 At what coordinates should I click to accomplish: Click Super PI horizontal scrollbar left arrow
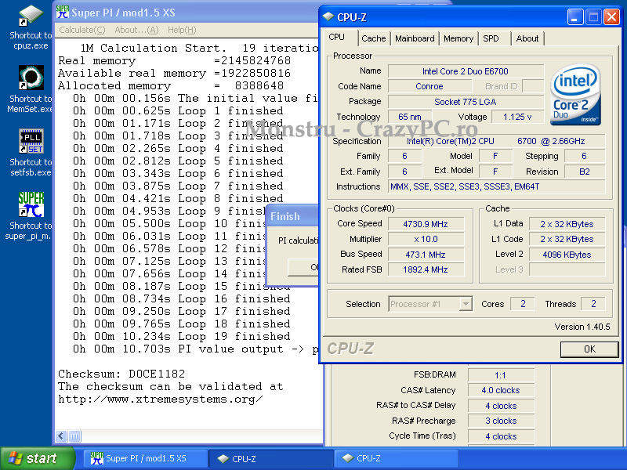click(x=61, y=436)
